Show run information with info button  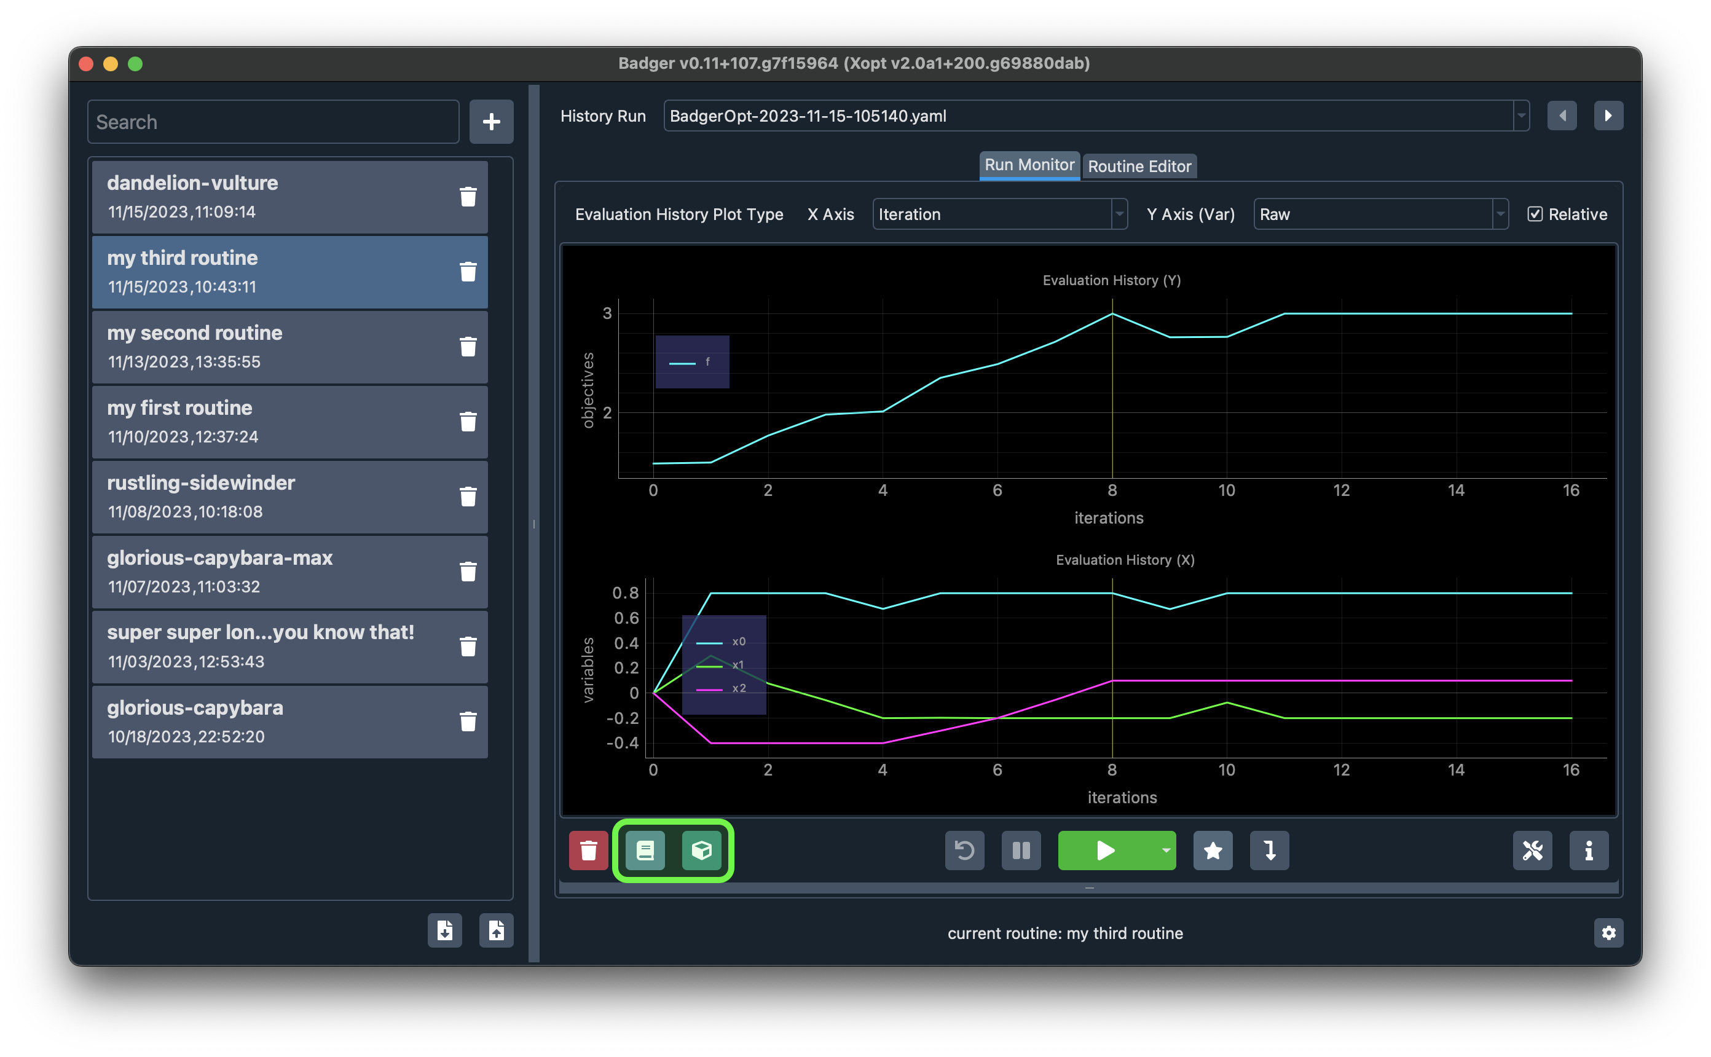(1589, 851)
